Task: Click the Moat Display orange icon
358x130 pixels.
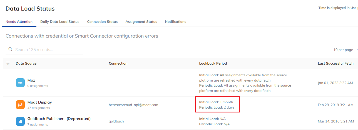Action: coord(20,105)
